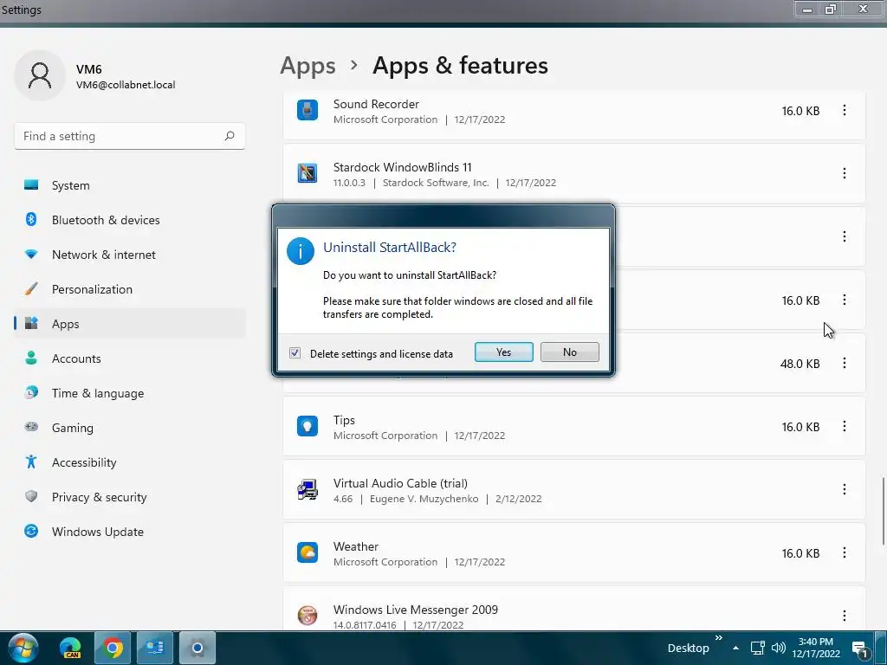887x665 pixels.
Task: Open Accessibility settings
Action: [130, 462]
